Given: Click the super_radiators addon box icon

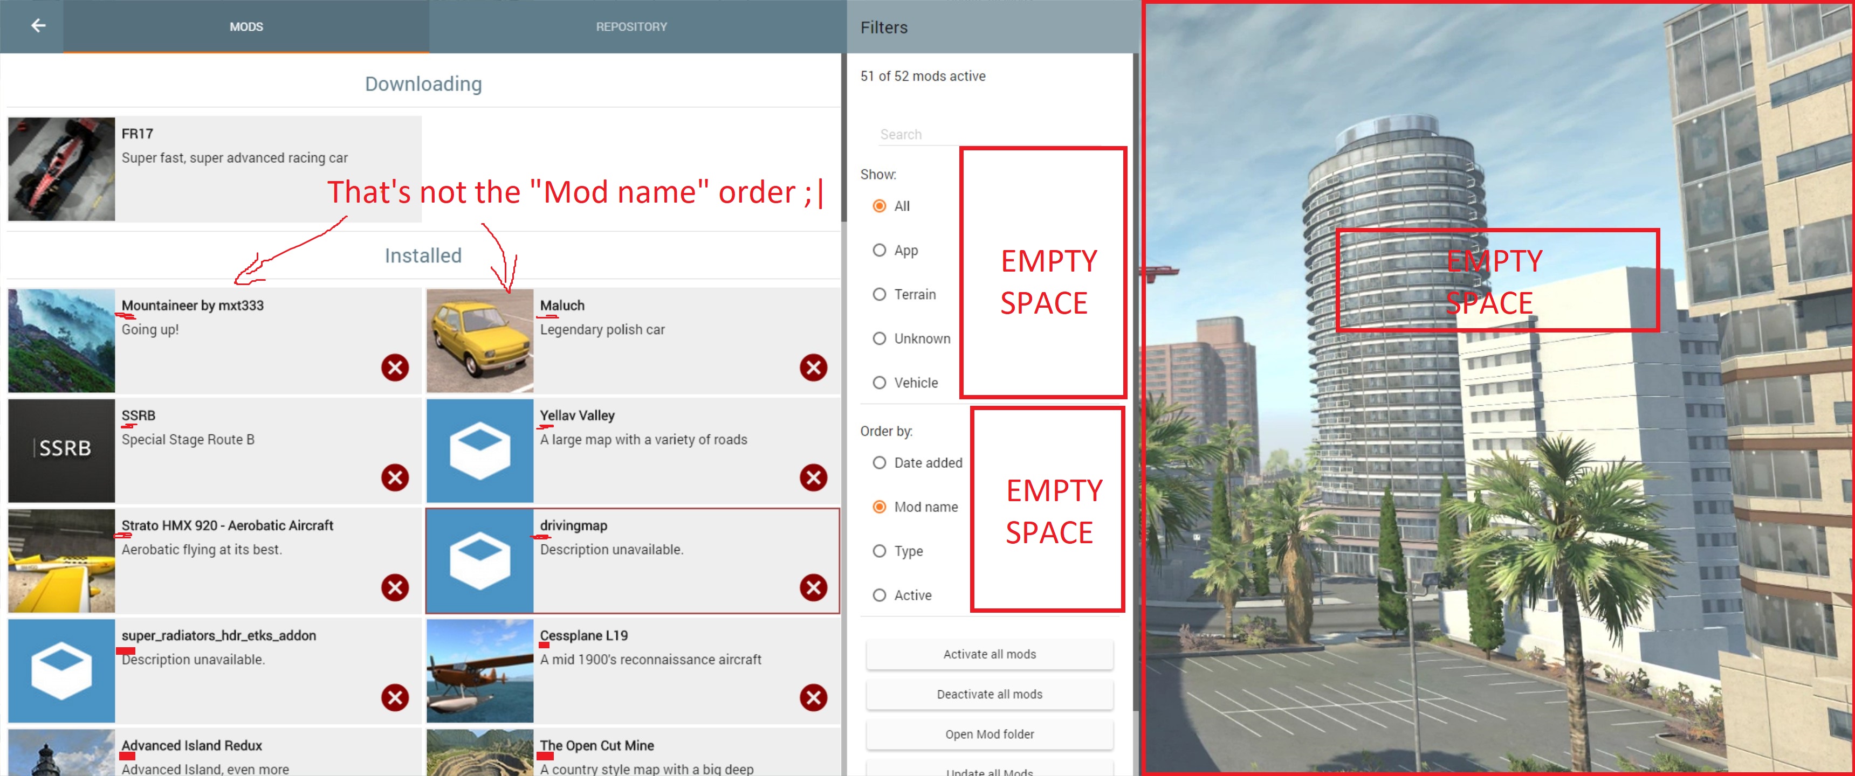Looking at the screenshot, I should [61, 671].
